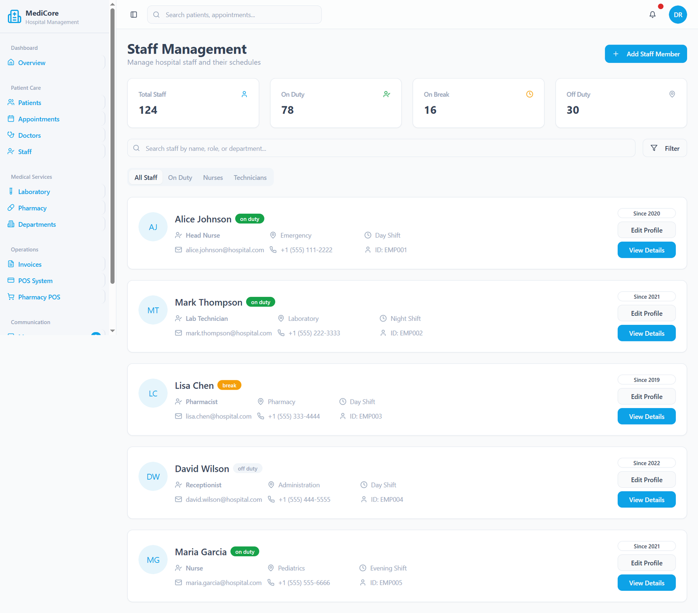Show the Technicians tab

coord(250,177)
